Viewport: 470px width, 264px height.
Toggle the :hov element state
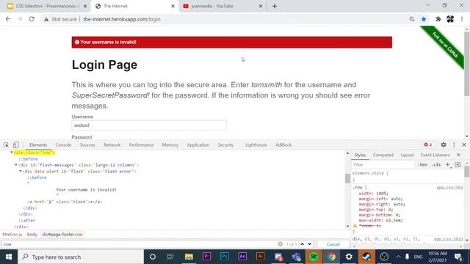point(423,164)
